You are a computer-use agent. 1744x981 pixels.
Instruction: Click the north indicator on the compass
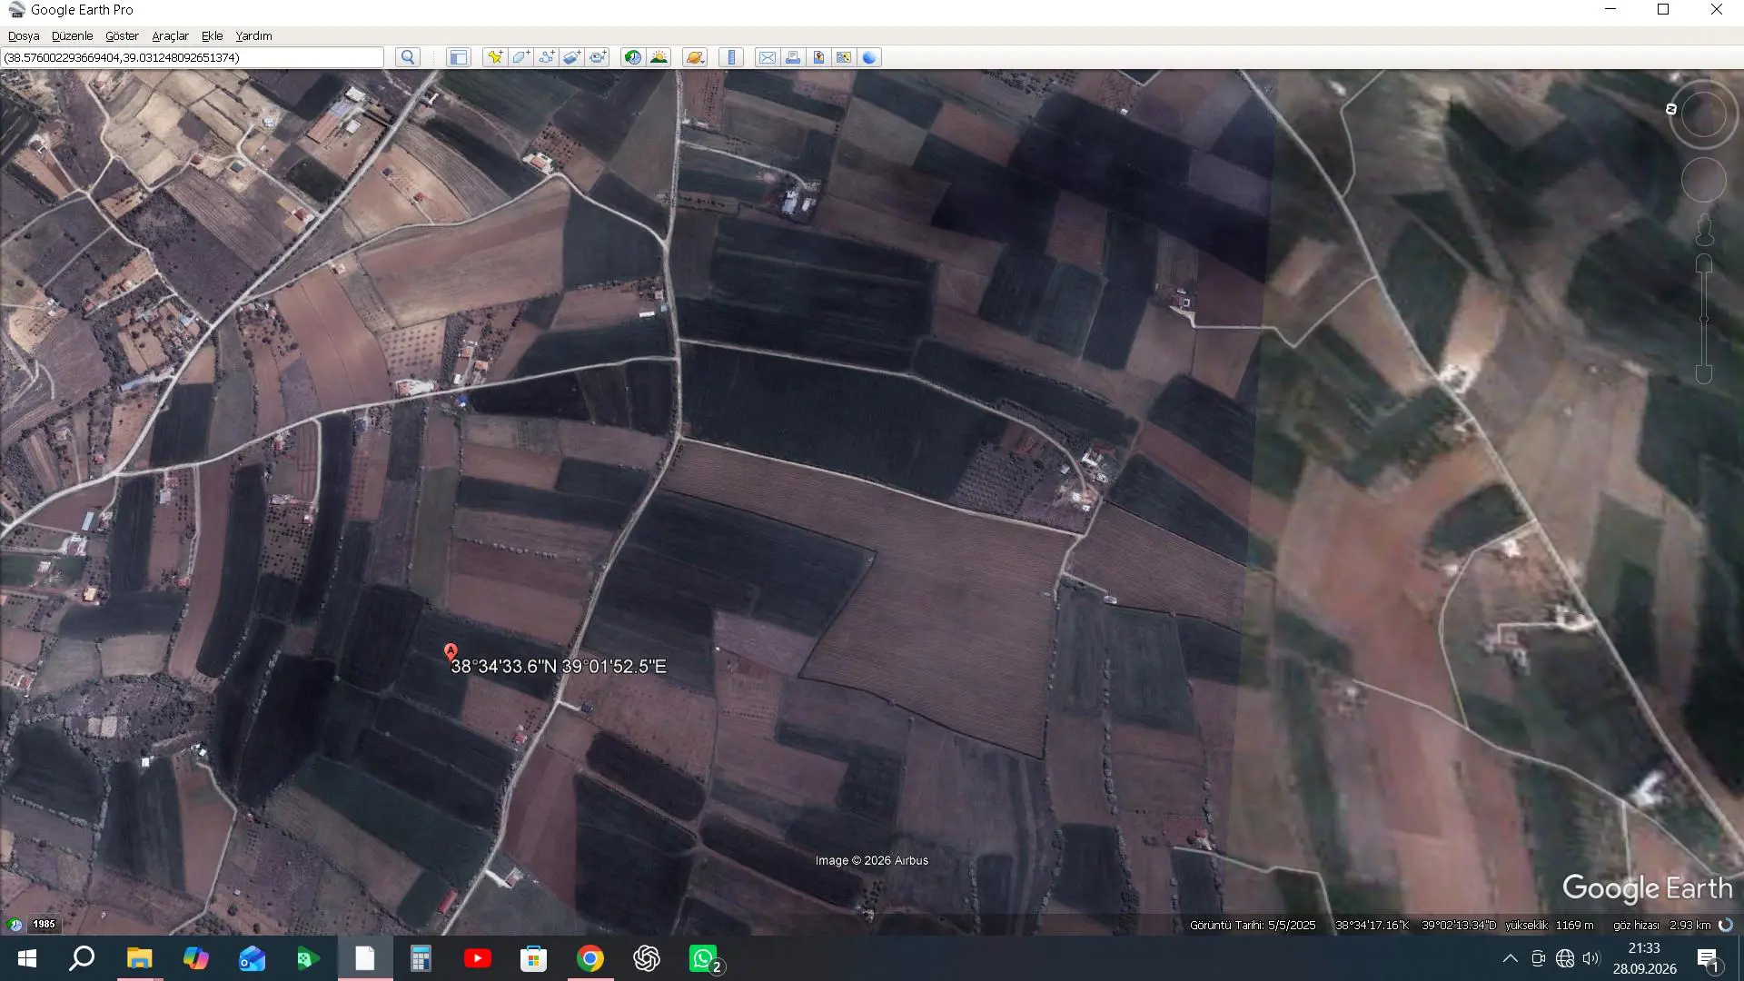[x=1671, y=109]
